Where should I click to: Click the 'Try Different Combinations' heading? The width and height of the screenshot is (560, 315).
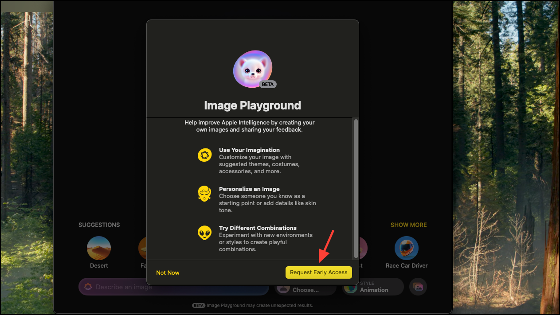[x=258, y=228]
